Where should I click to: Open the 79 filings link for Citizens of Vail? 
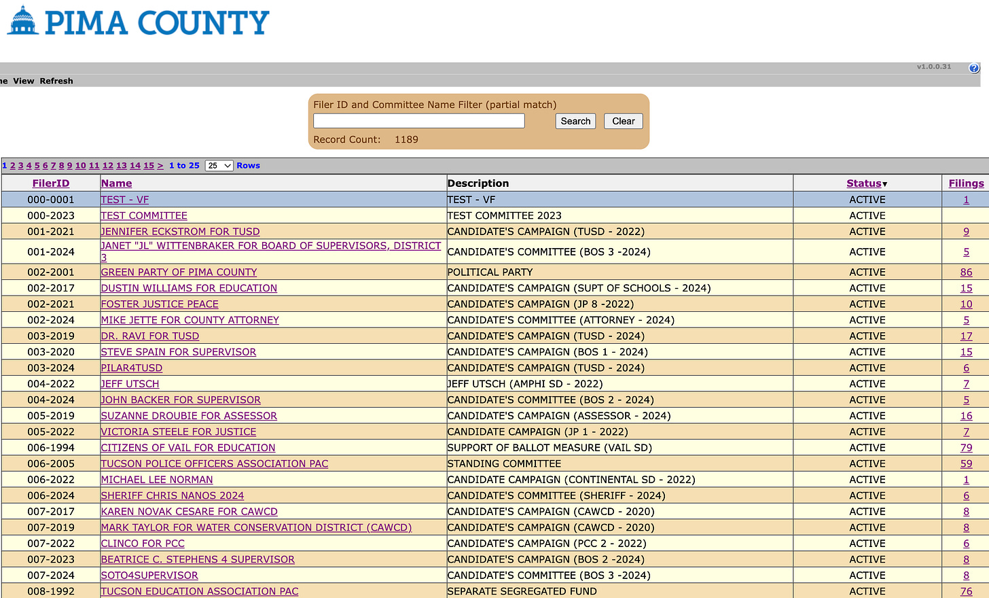(x=966, y=448)
